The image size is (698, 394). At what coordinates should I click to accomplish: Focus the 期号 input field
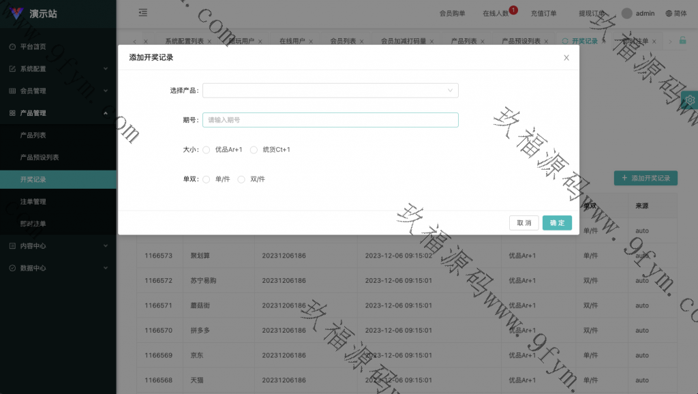click(x=330, y=120)
